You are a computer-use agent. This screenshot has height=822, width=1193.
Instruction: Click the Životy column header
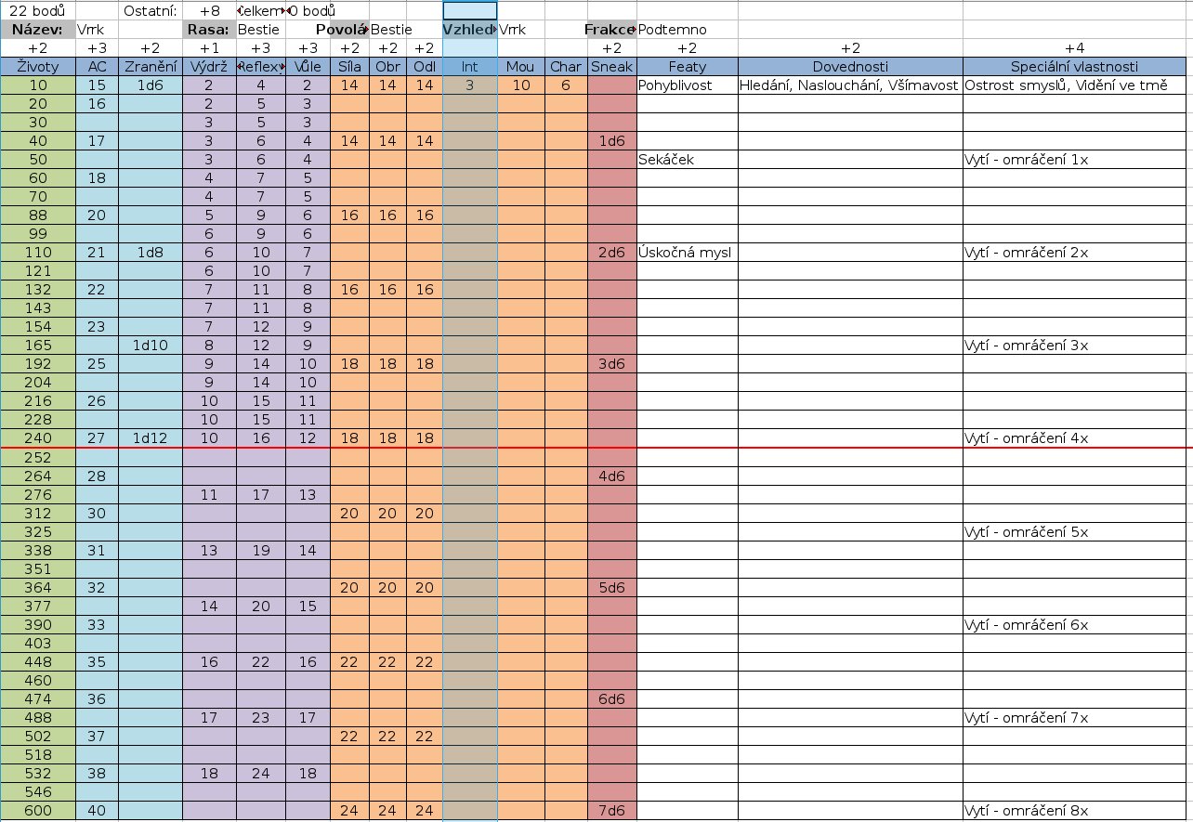[38, 67]
